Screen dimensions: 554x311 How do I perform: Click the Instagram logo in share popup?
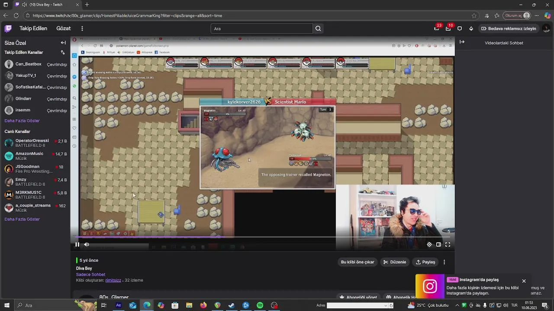coord(430,286)
